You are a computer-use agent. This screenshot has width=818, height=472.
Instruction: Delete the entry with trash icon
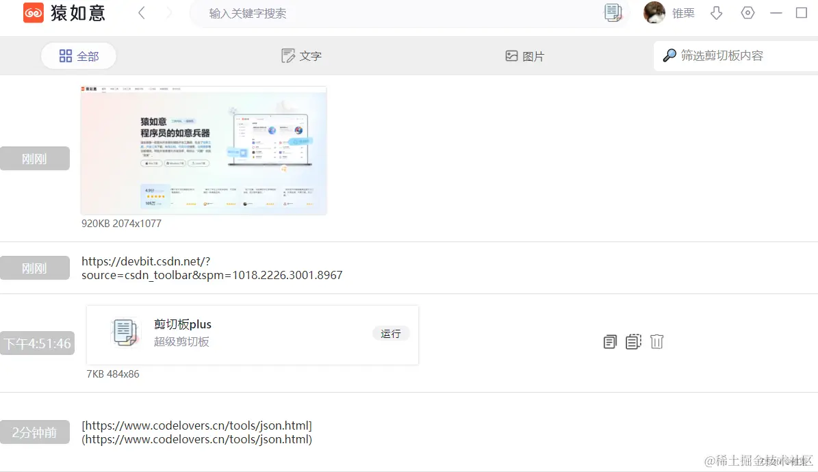657,341
